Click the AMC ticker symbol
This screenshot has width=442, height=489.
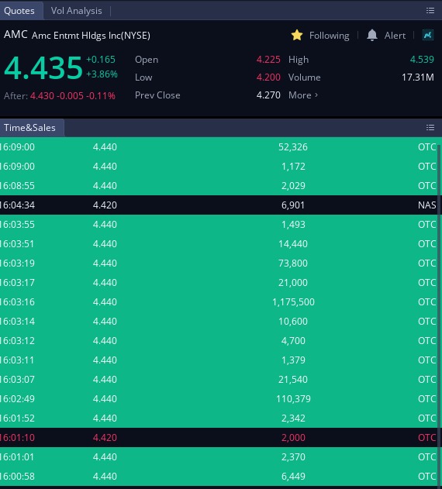(16, 34)
